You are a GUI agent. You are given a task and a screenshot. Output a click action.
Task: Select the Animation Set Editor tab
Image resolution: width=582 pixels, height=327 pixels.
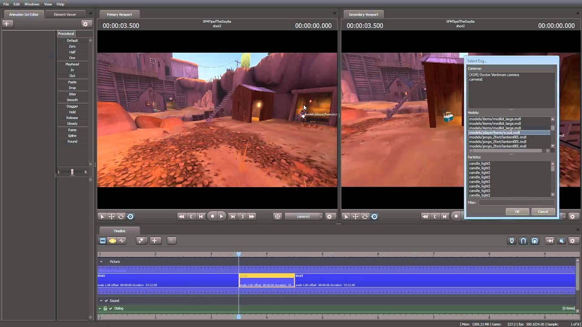point(24,15)
